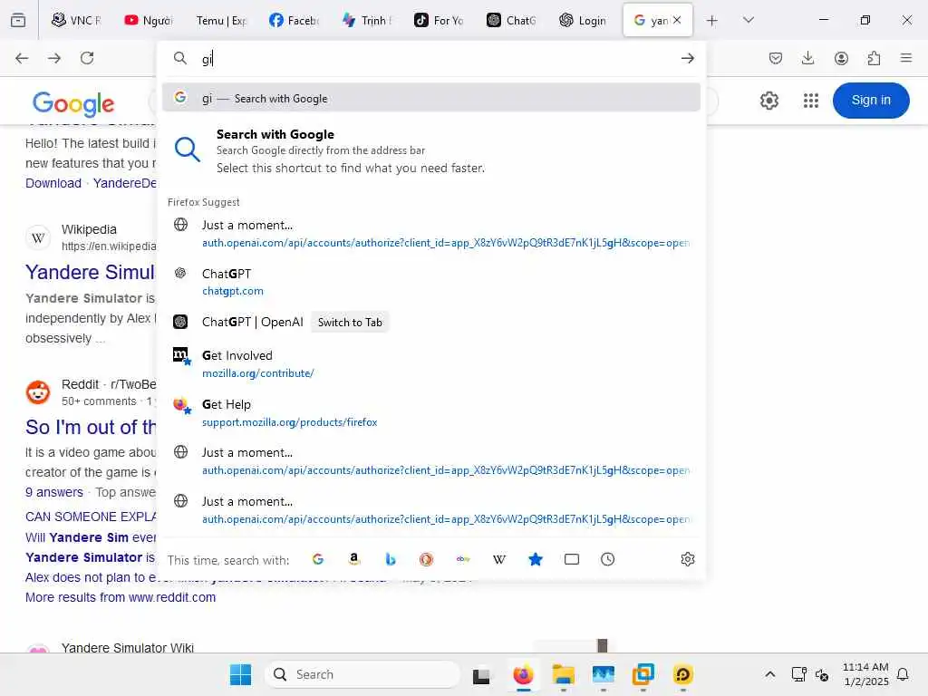The image size is (928, 696).
Task: Open Firefox View icon in tab strip
Action: tap(18, 20)
